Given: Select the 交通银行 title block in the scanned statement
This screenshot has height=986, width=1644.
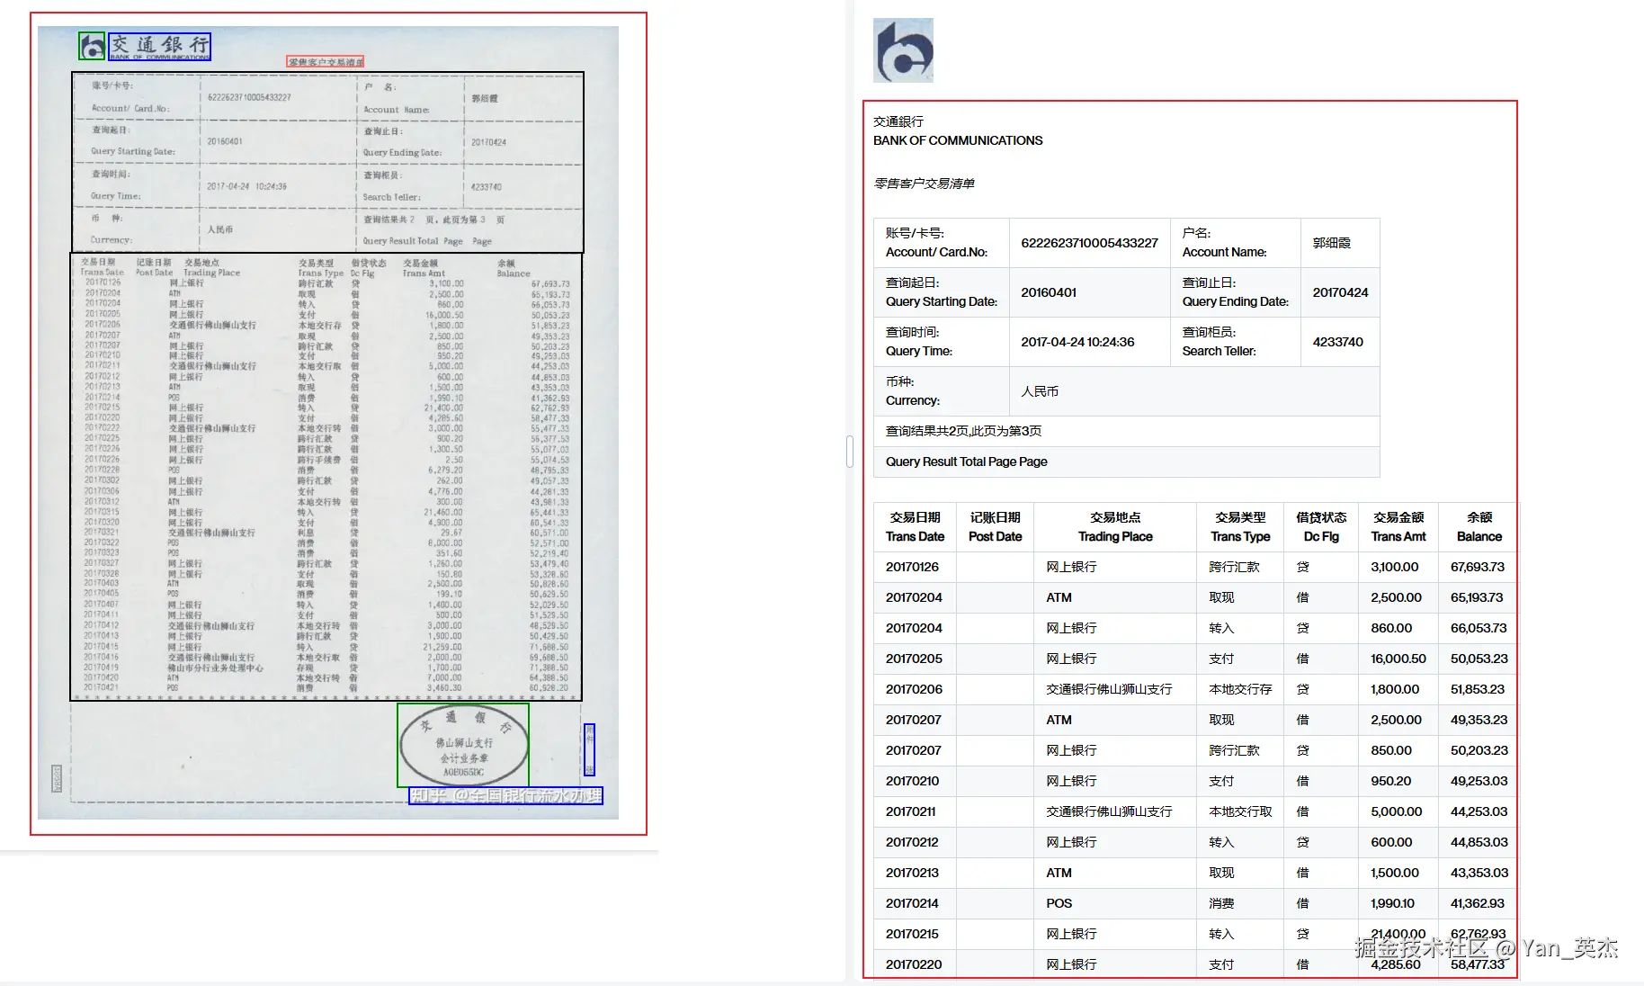Looking at the screenshot, I should [x=160, y=46].
